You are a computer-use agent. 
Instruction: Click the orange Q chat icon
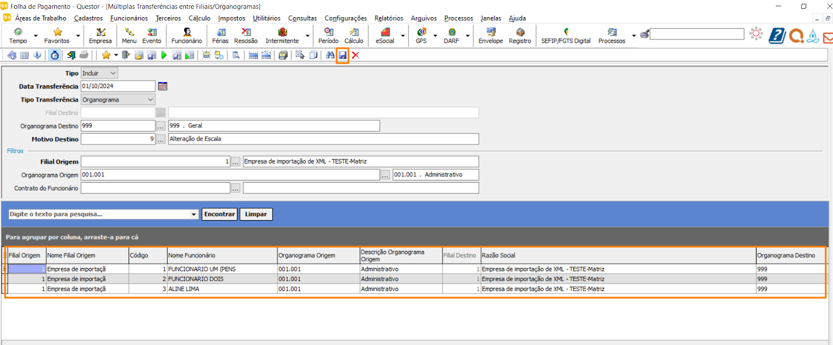click(796, 35)
